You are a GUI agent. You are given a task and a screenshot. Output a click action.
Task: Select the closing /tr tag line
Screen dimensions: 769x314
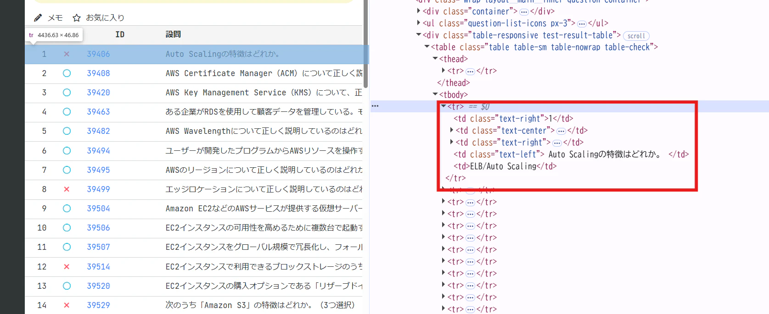455,178
